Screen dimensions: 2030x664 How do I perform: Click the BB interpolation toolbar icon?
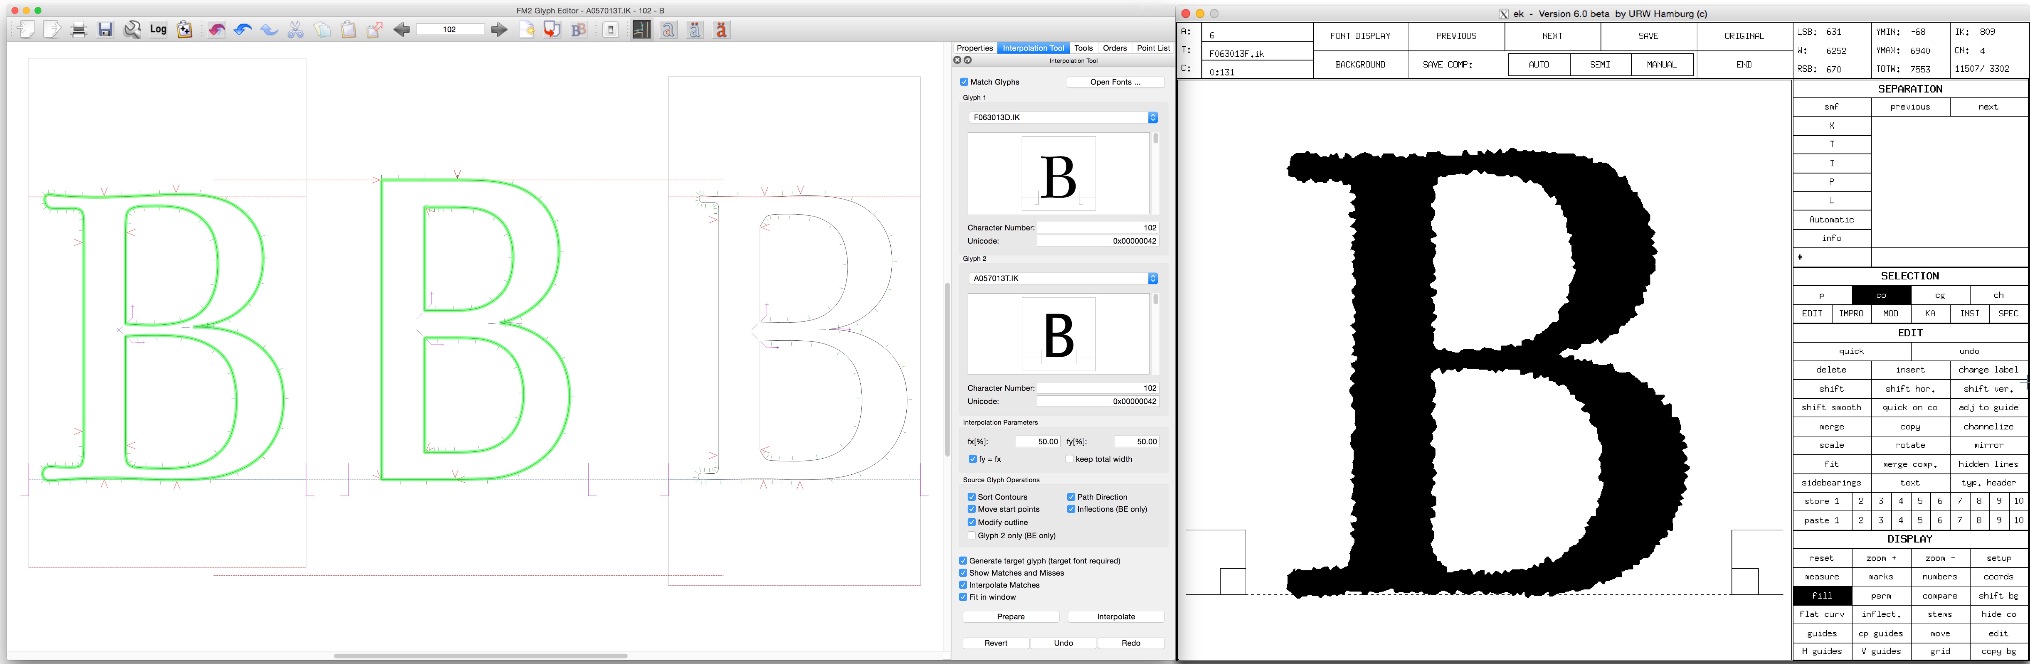tap(579, 30)
